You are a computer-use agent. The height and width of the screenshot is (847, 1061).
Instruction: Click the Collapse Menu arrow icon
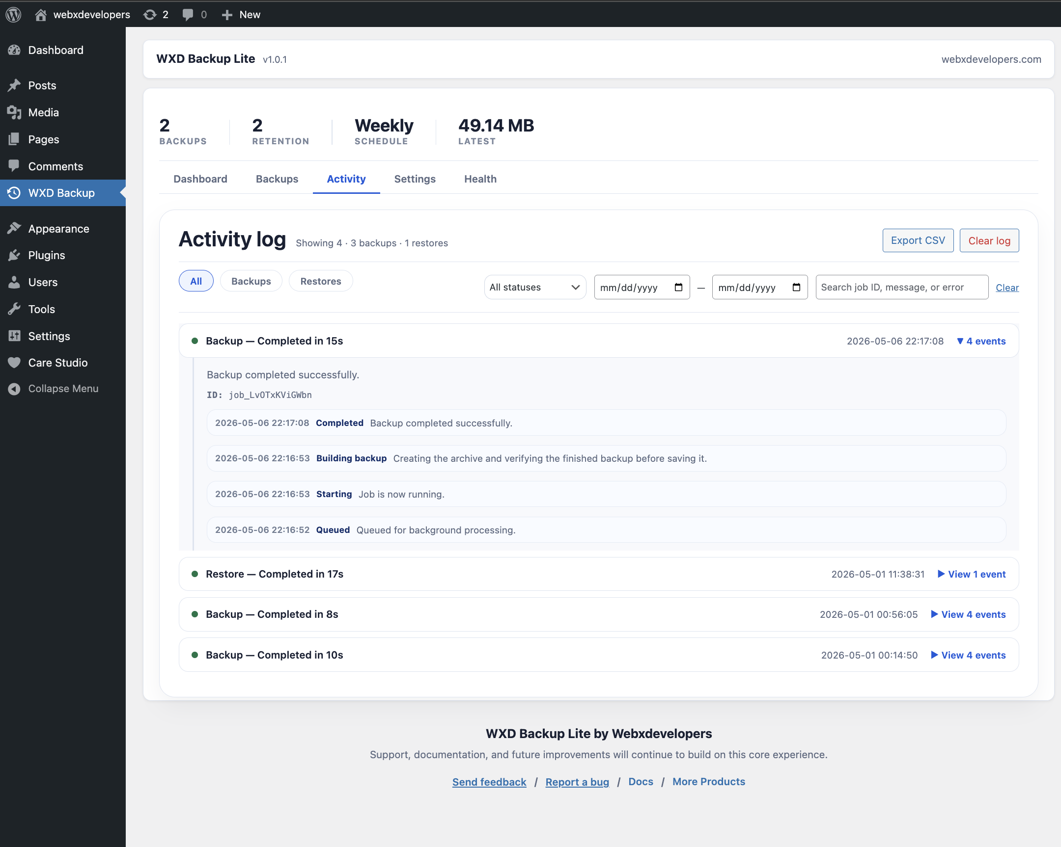point(14,389)
